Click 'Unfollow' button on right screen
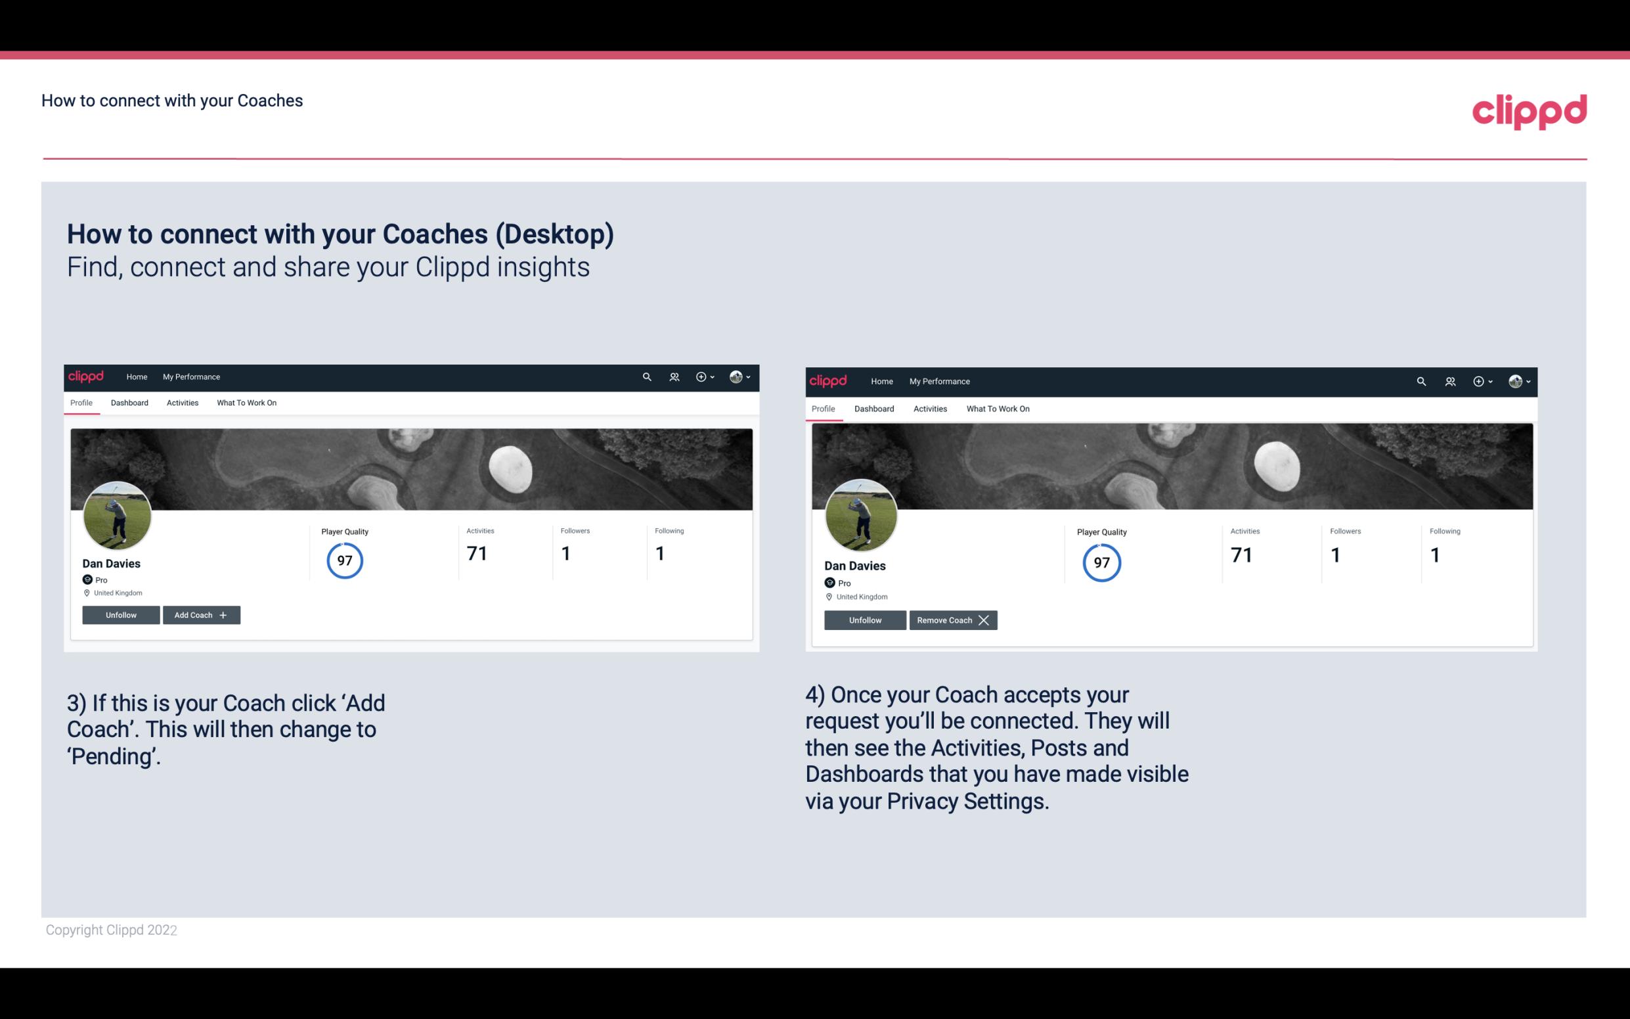Image resolution: width=1630 pixels, height=1019 pixels. [x=865, y=620]
